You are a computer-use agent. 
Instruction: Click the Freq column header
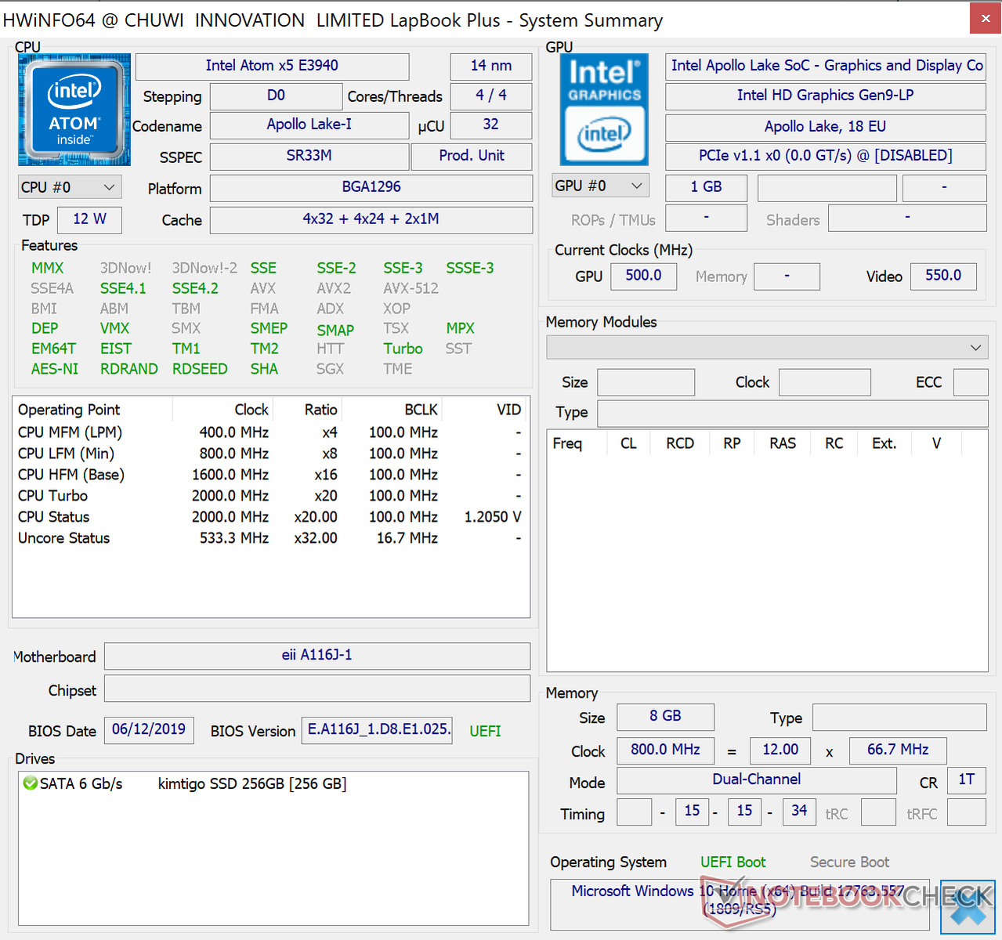click(577, 443)
